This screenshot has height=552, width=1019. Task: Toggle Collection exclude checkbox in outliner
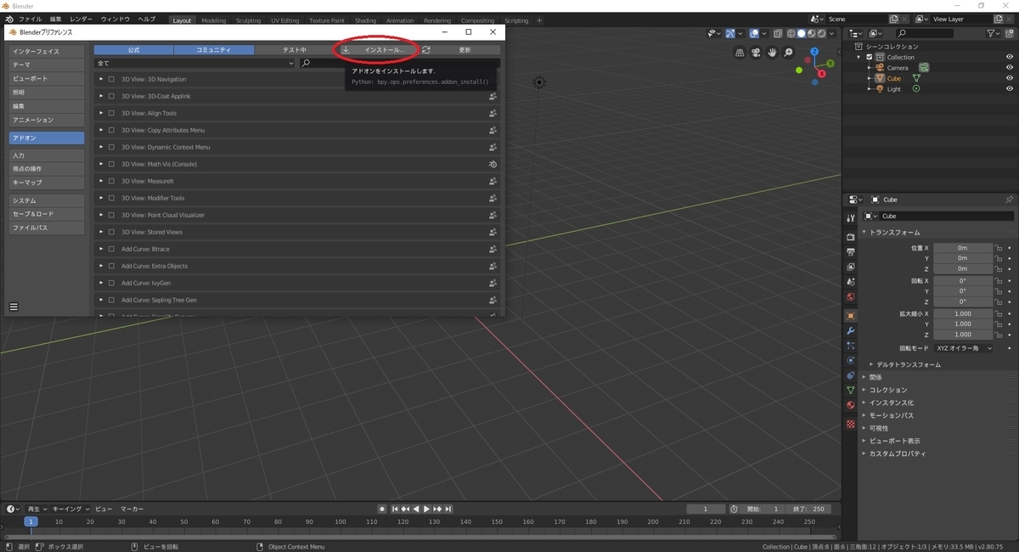(x=870, y=57)
